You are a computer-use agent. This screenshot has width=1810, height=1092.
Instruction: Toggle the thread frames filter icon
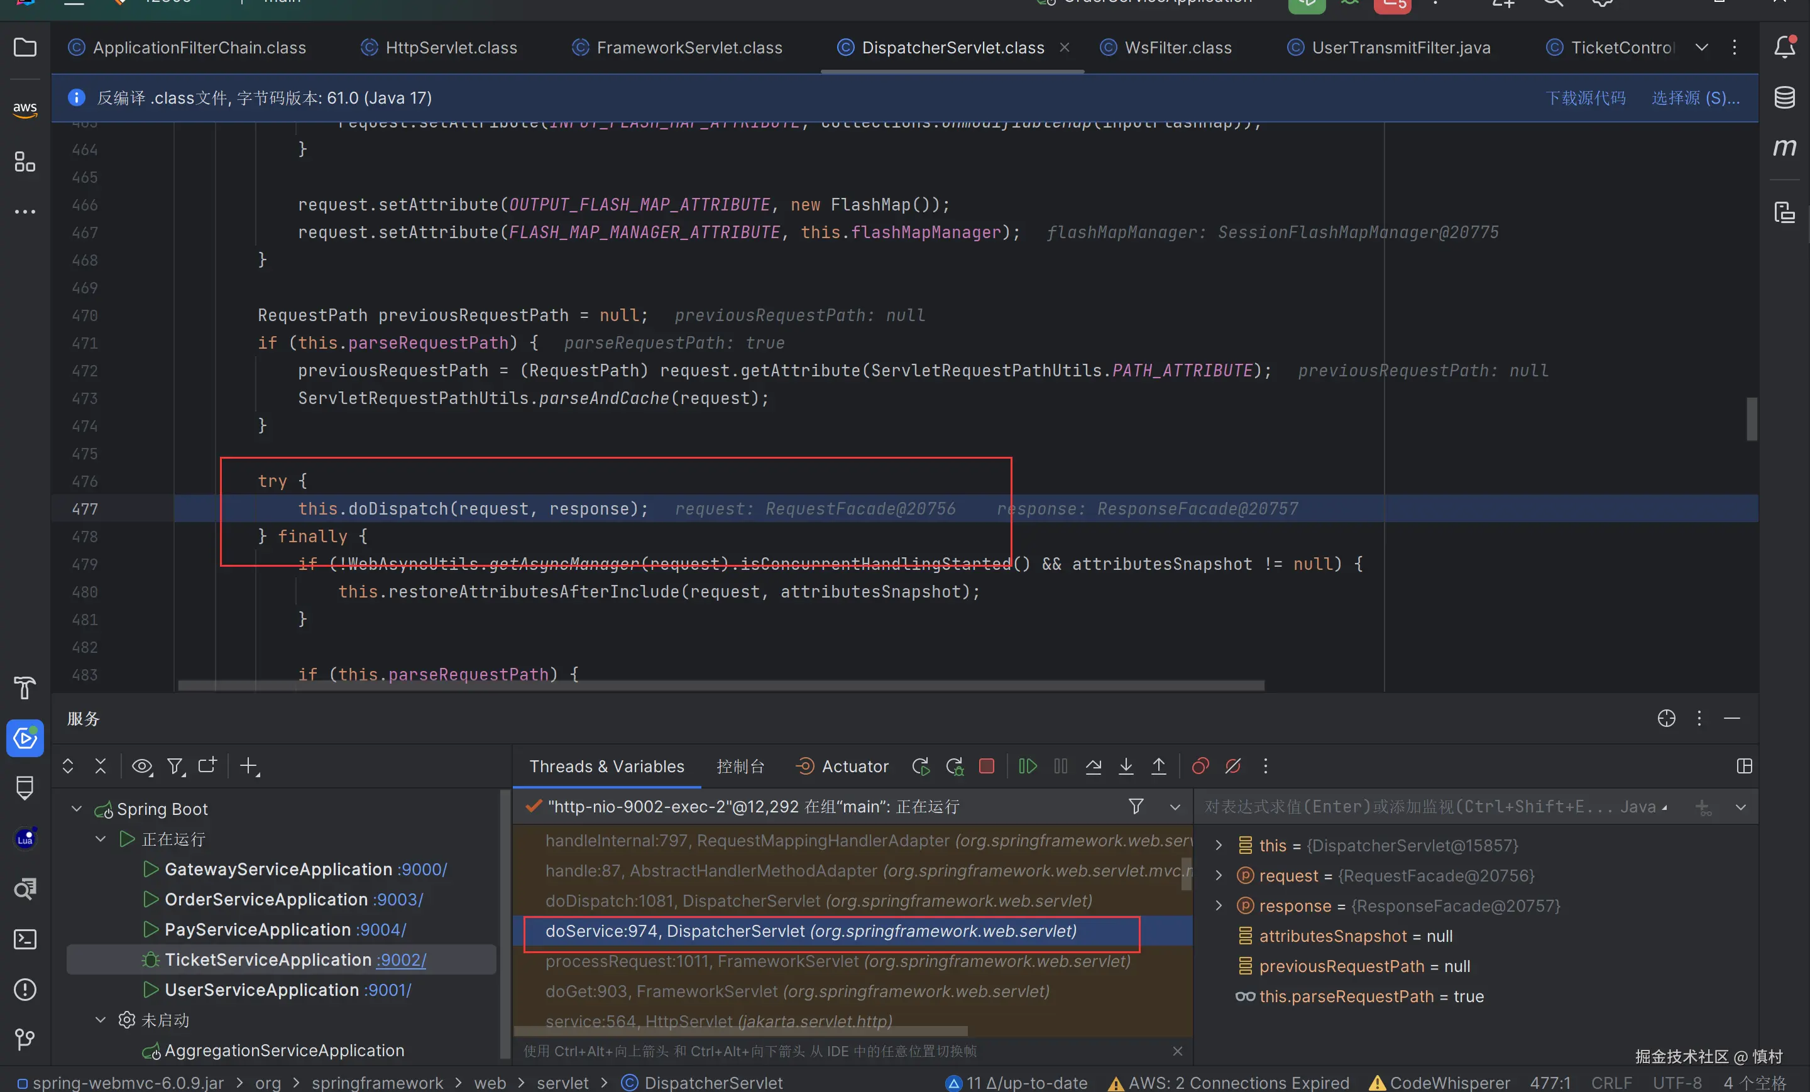[x=1136, y=807]
